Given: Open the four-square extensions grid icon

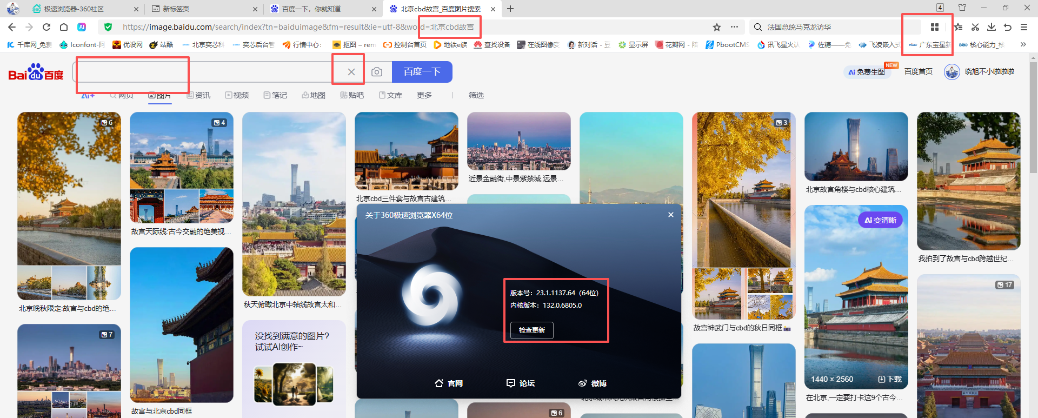Looking at the screenshot, I should point(935,27).
